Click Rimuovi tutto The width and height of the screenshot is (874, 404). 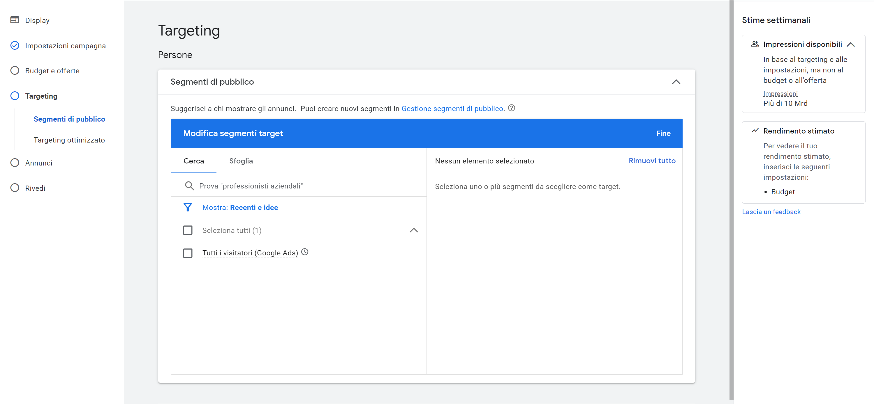(x=652, y=161)
